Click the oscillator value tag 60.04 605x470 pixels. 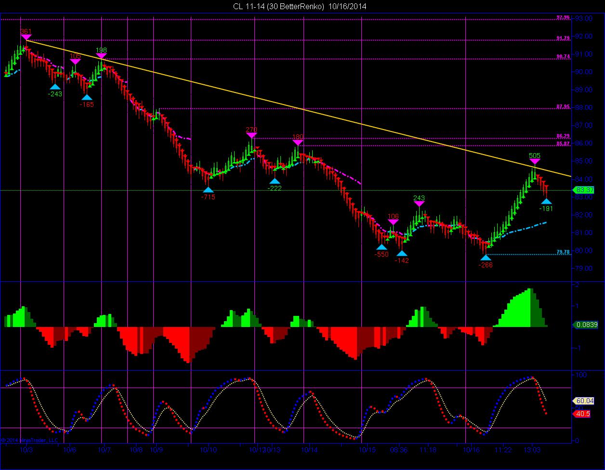tap(582, 401)
